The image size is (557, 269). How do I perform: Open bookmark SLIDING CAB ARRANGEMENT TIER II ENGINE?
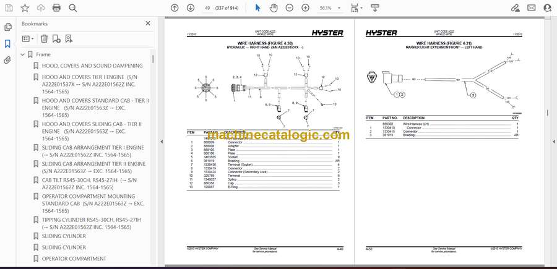[x=94, y=168]
